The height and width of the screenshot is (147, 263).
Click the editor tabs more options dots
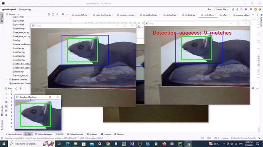258,15
